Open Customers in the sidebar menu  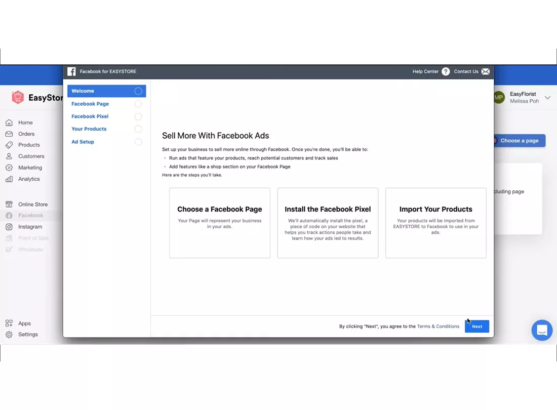31,156
